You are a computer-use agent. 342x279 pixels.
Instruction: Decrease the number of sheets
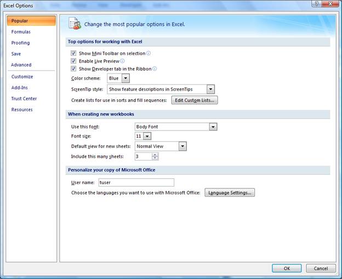(x=155, y=158)
